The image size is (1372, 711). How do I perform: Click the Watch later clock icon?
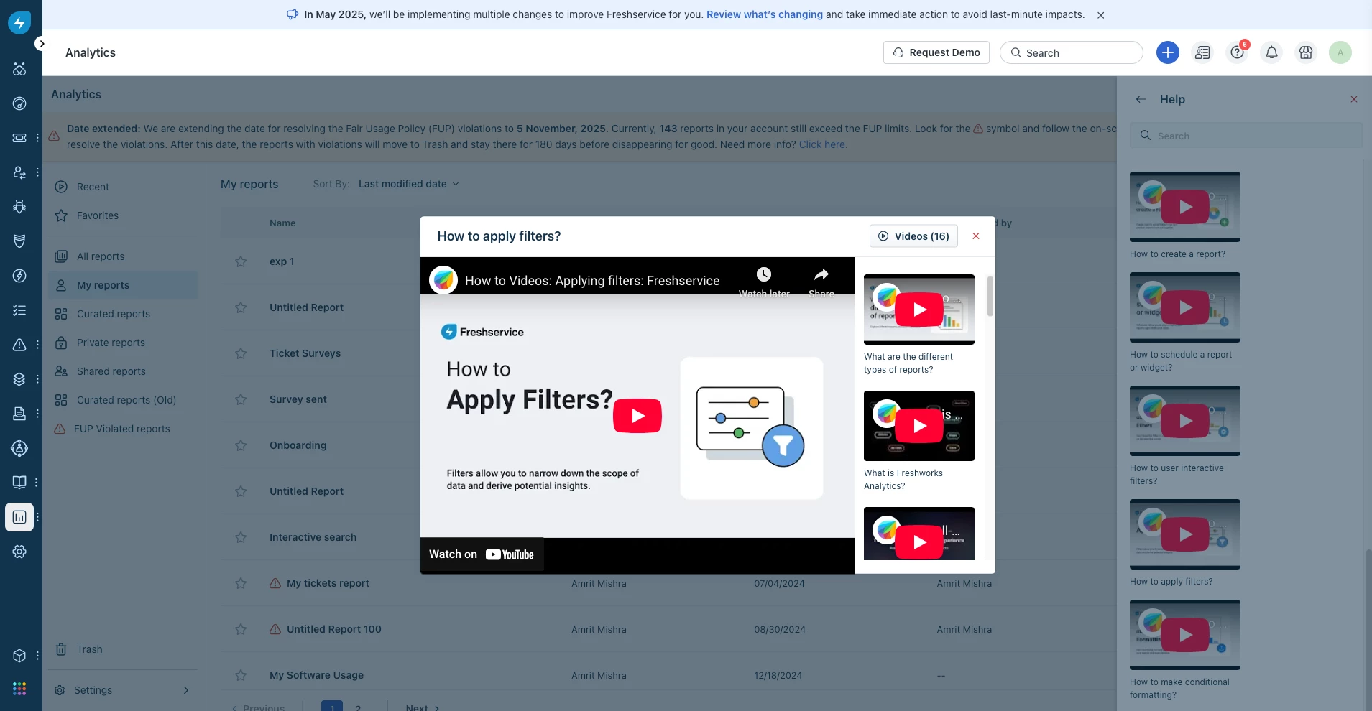(764, 274)
